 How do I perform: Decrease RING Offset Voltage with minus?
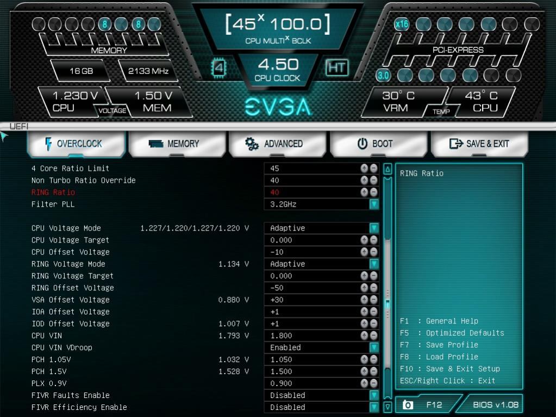[374, 288]
